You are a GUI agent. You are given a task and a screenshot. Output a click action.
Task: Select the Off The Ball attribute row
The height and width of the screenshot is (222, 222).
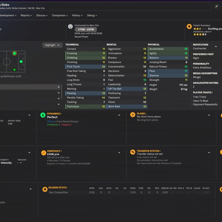pyautogui.click(x=127, y=89)
